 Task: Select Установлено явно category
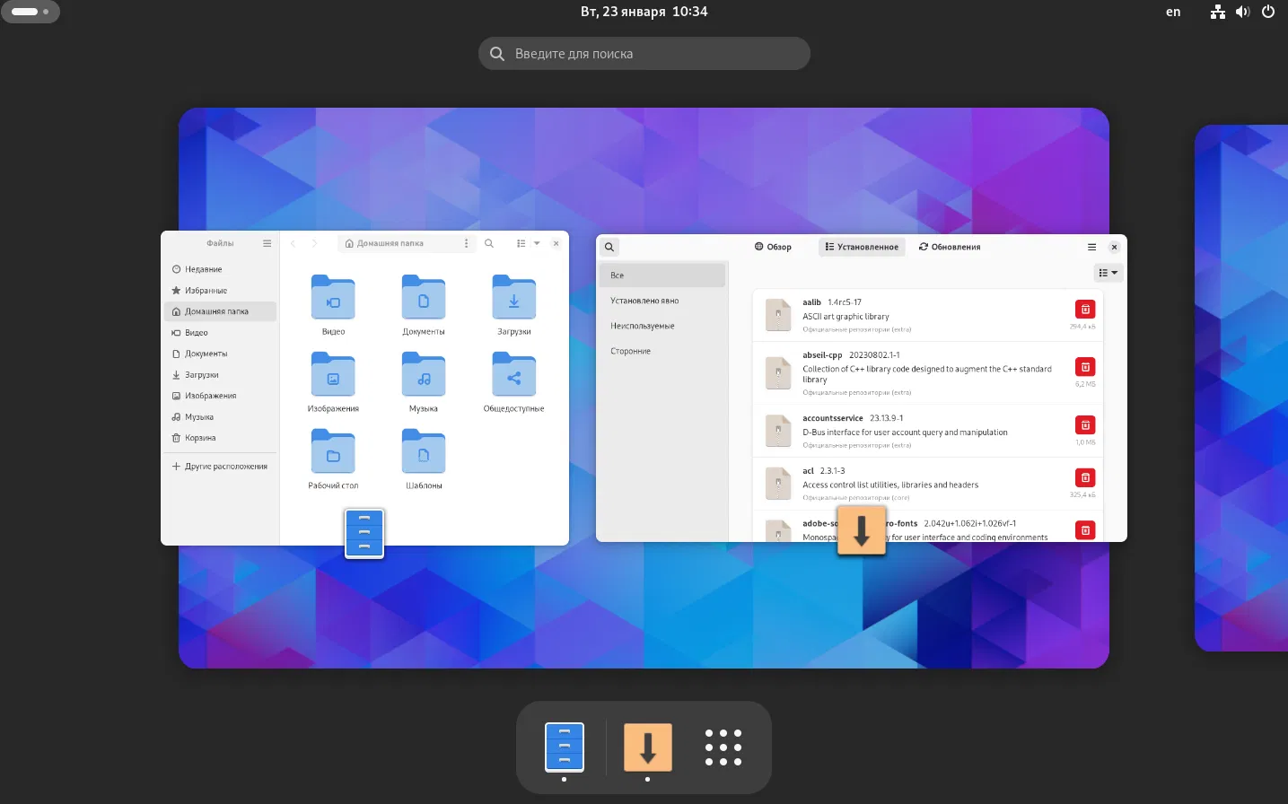point(662,301)
